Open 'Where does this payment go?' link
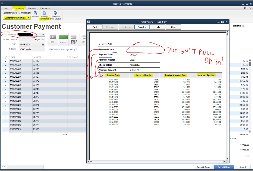 point(63,50)
